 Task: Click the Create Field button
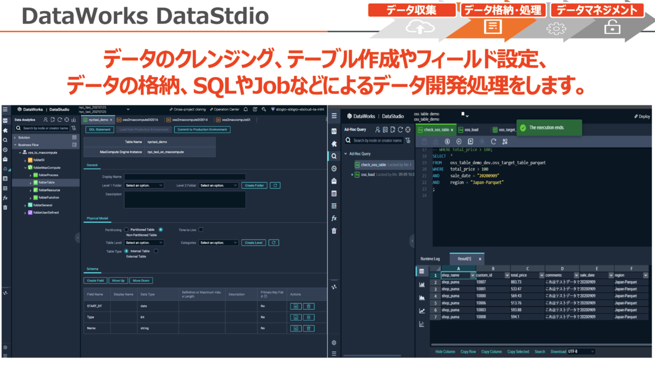point(95,281)
